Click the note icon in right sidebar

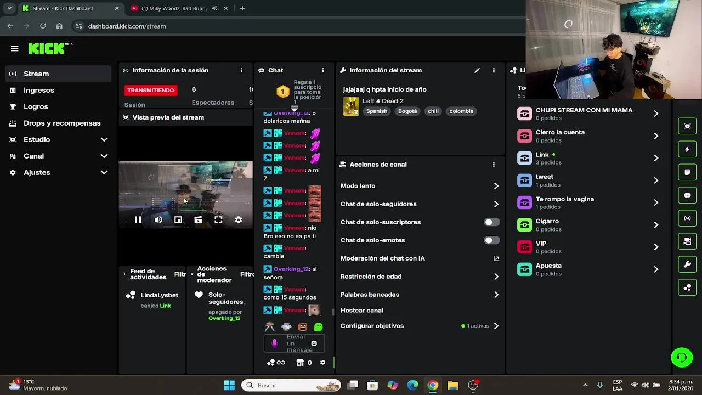pos(687,172)
